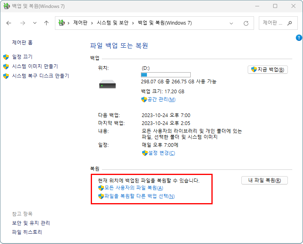Click text 298.07 GB 중 266.75 GB 사용 가능
The height and width of the screenshot is (244, 303).
coord(178,82)
